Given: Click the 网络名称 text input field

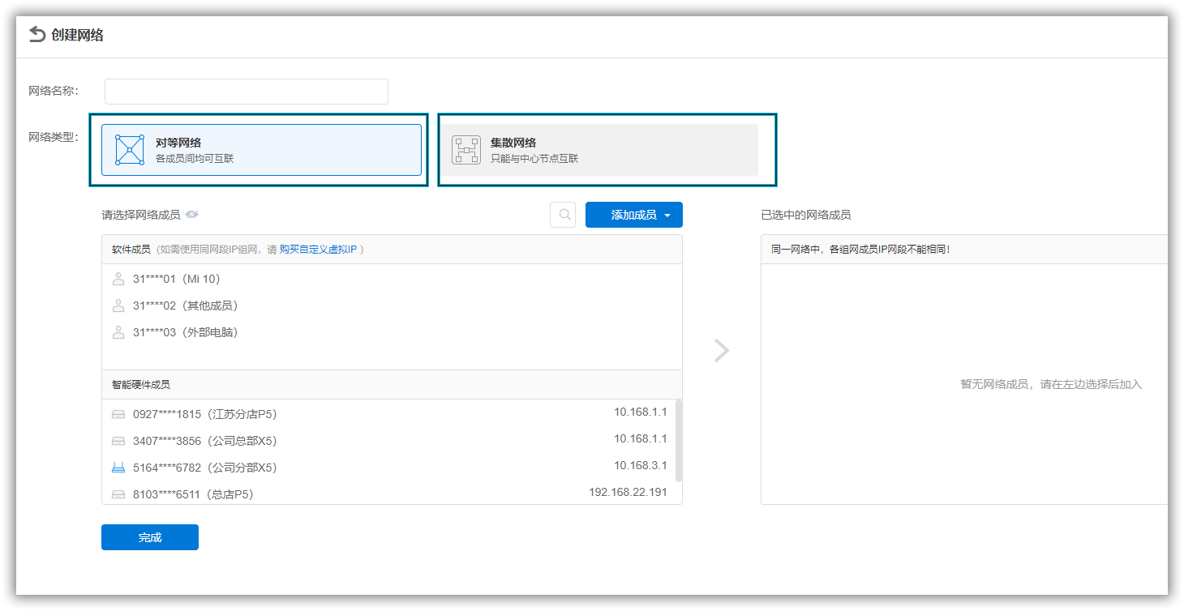Looking at the screenshot, I should click(245, 91).
